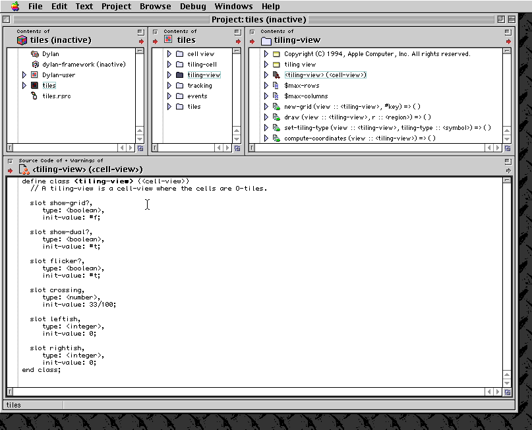Click the tiling view comment note icon
Screen dimensions: 532x430
coord(276,64)
